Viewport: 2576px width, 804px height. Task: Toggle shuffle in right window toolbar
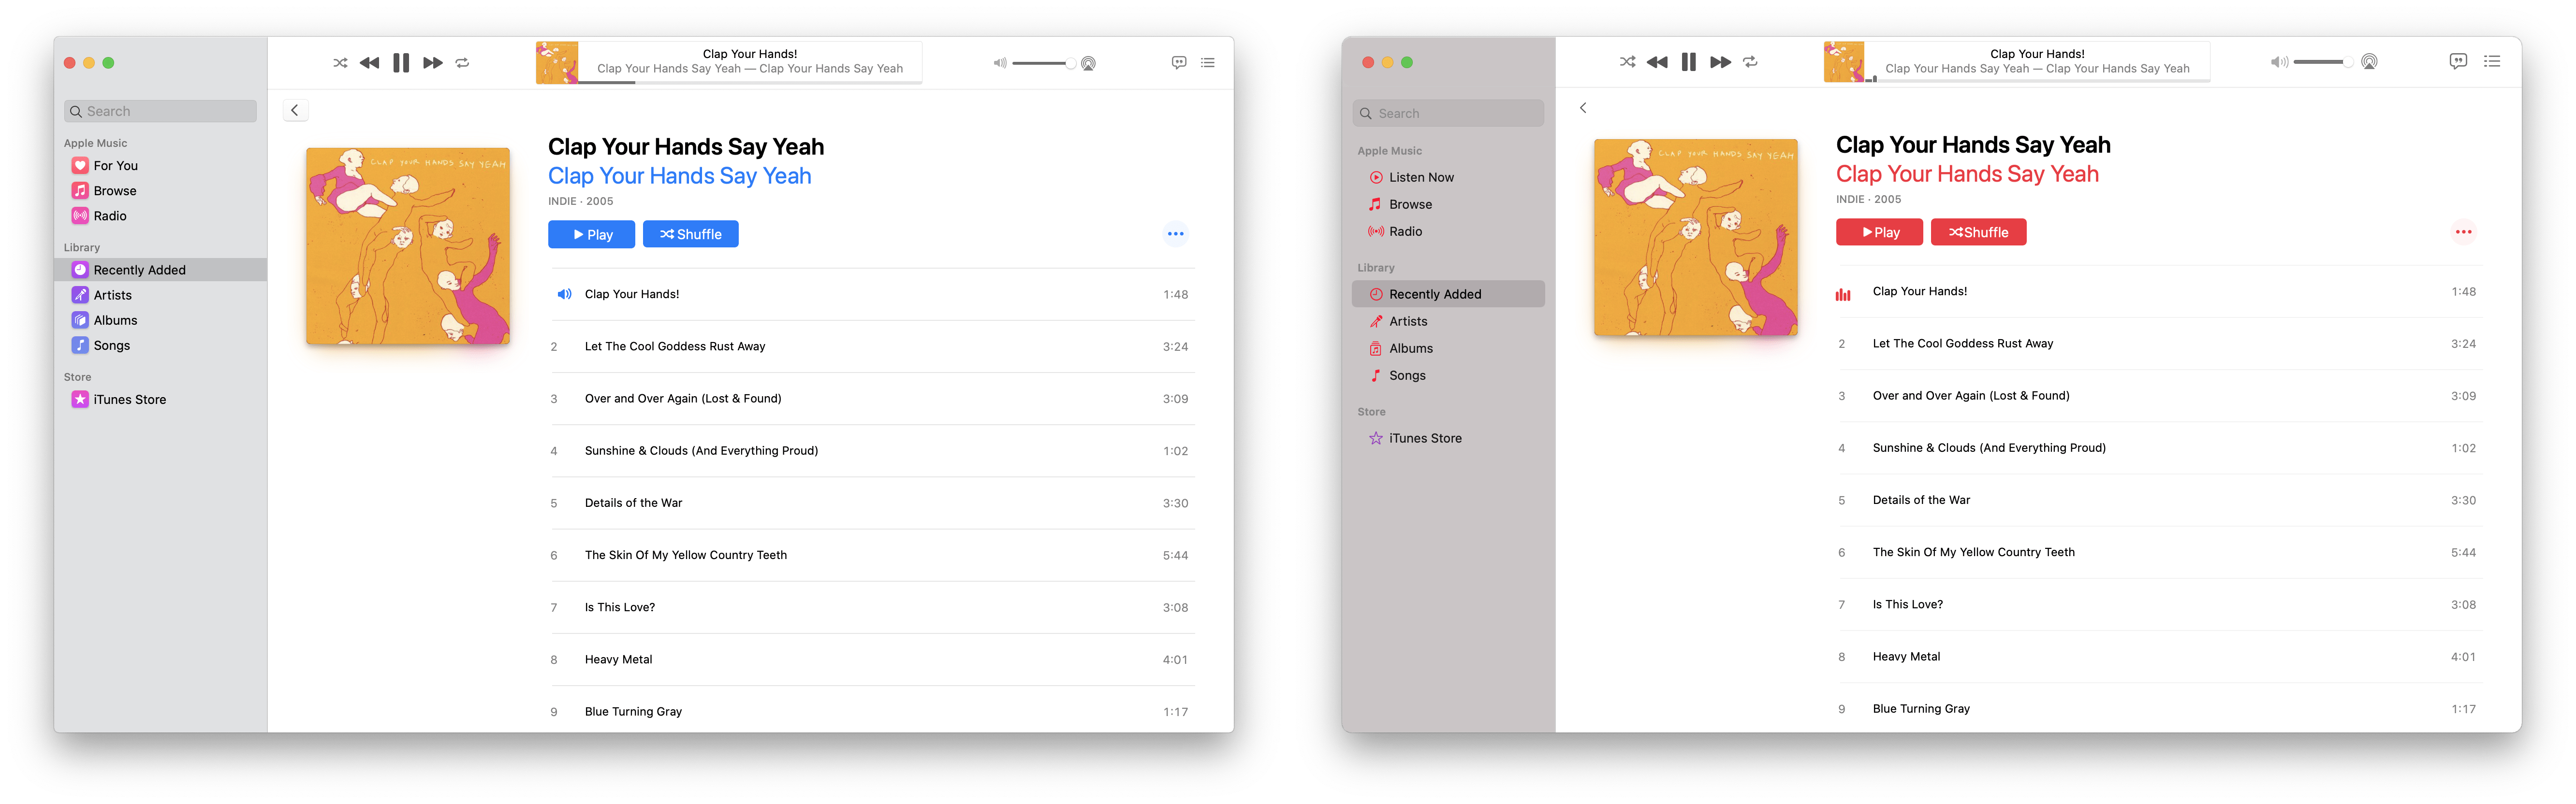1627,62
